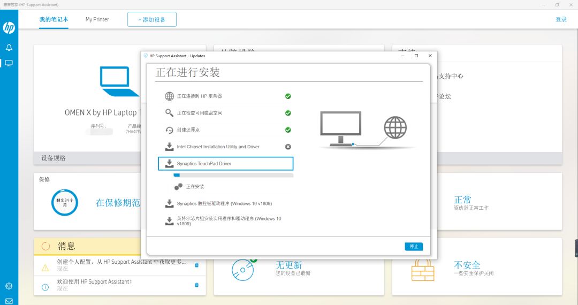The width and height of the screenshot is (578, 305).
Task: Click the disc update icon beside 无更新
Action: [242, 270]
